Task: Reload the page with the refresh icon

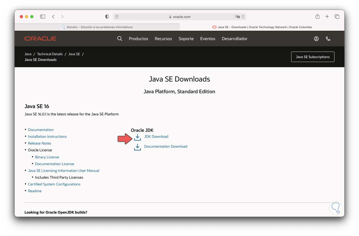Action: (x=243, y=17)
